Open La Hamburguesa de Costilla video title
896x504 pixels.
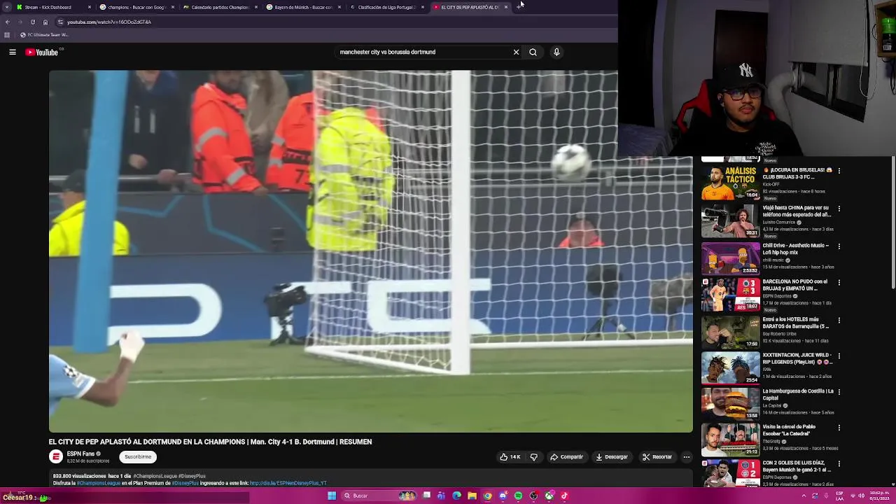pos(798,394)
